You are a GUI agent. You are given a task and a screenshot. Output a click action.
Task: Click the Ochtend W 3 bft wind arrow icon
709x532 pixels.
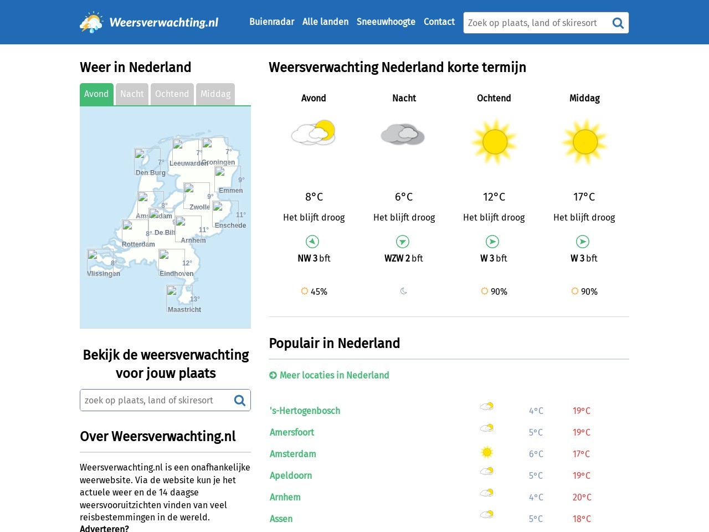492,242
